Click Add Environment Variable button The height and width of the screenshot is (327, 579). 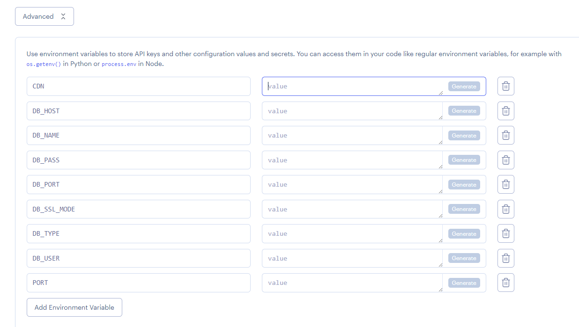[x=74, y=307]
